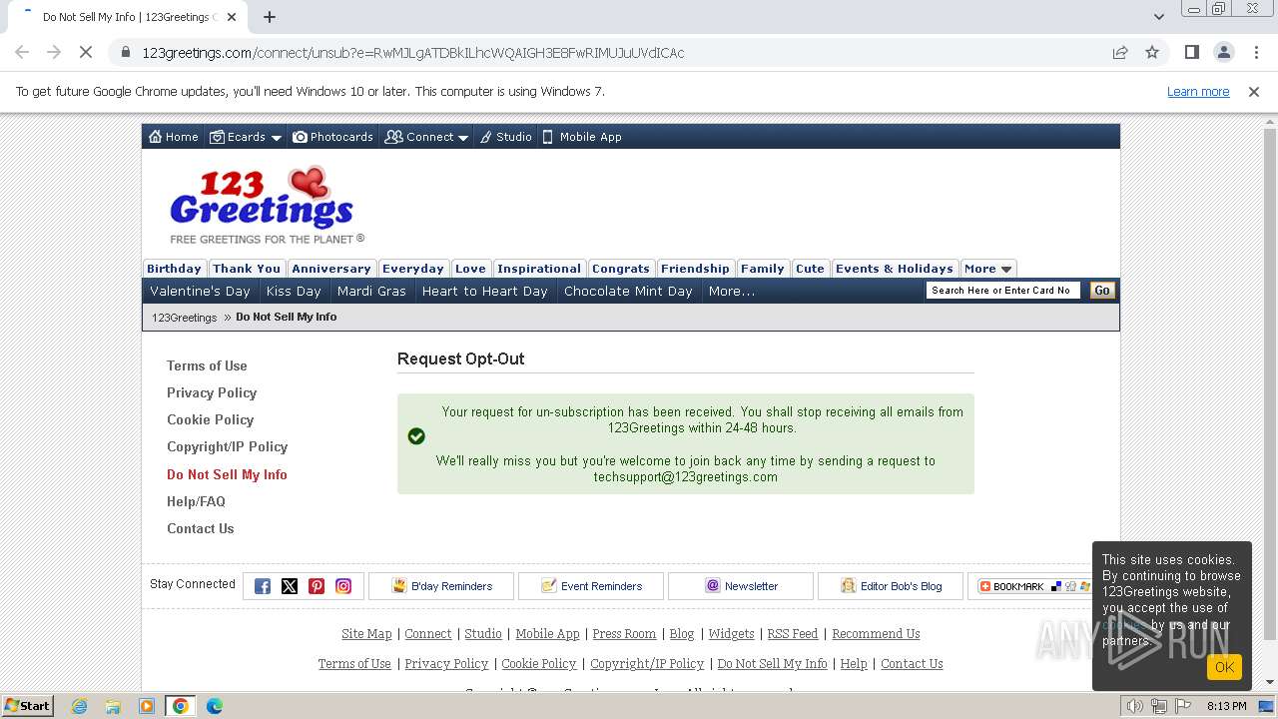Open B'day Reminders button
Viewport: 1278px width, 719px height.
click(x=441, y=586)
